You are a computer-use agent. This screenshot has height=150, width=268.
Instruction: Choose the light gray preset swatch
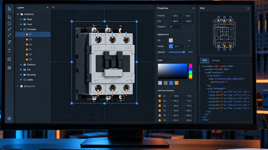(160, 83)
